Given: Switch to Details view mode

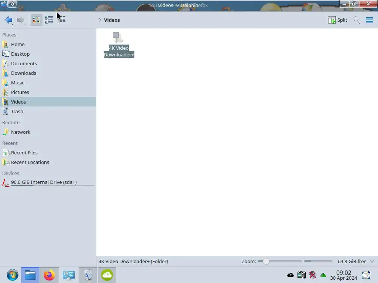Looking at the screenshot, I should coord(62,20).
